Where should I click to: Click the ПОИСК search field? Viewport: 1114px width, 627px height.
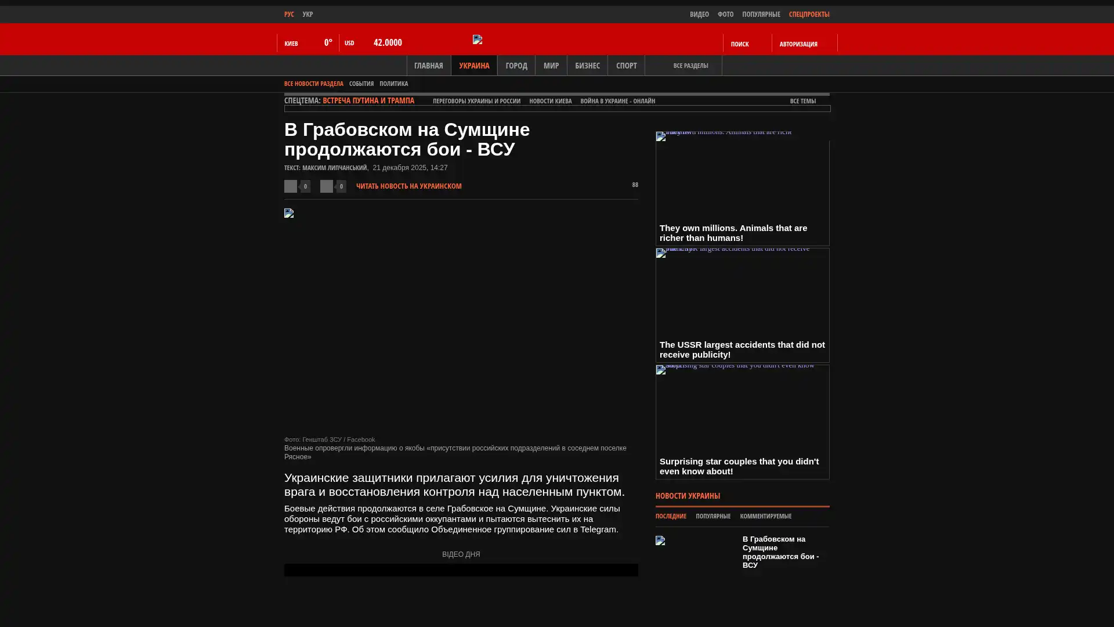740,44
